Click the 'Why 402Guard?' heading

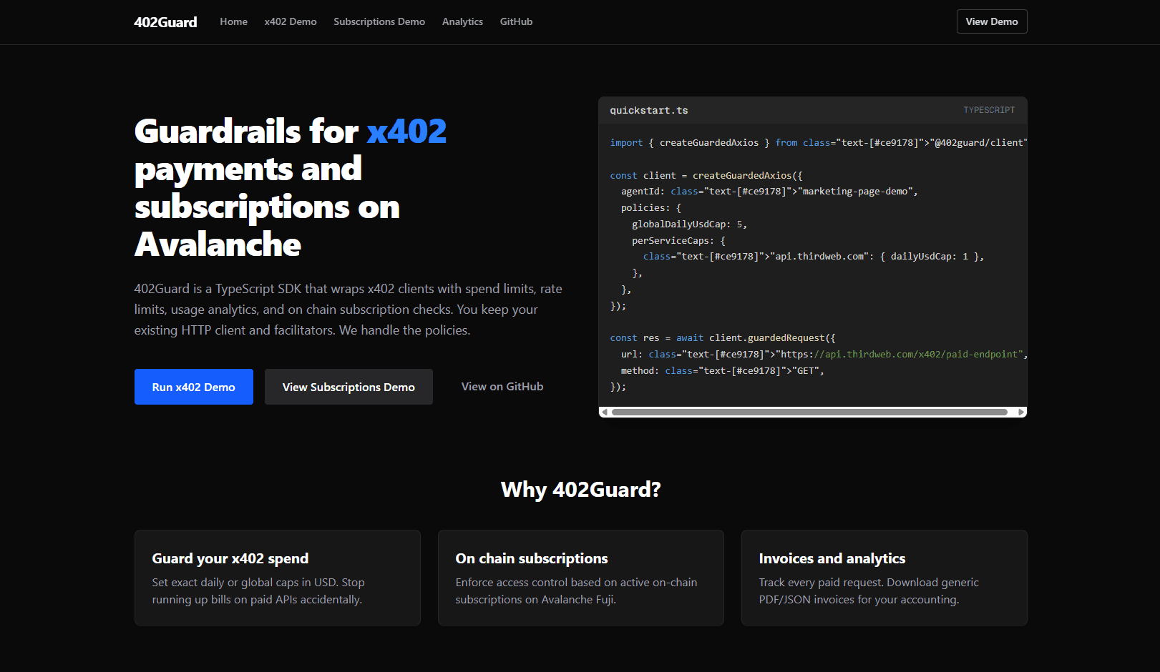click(580, 490)
